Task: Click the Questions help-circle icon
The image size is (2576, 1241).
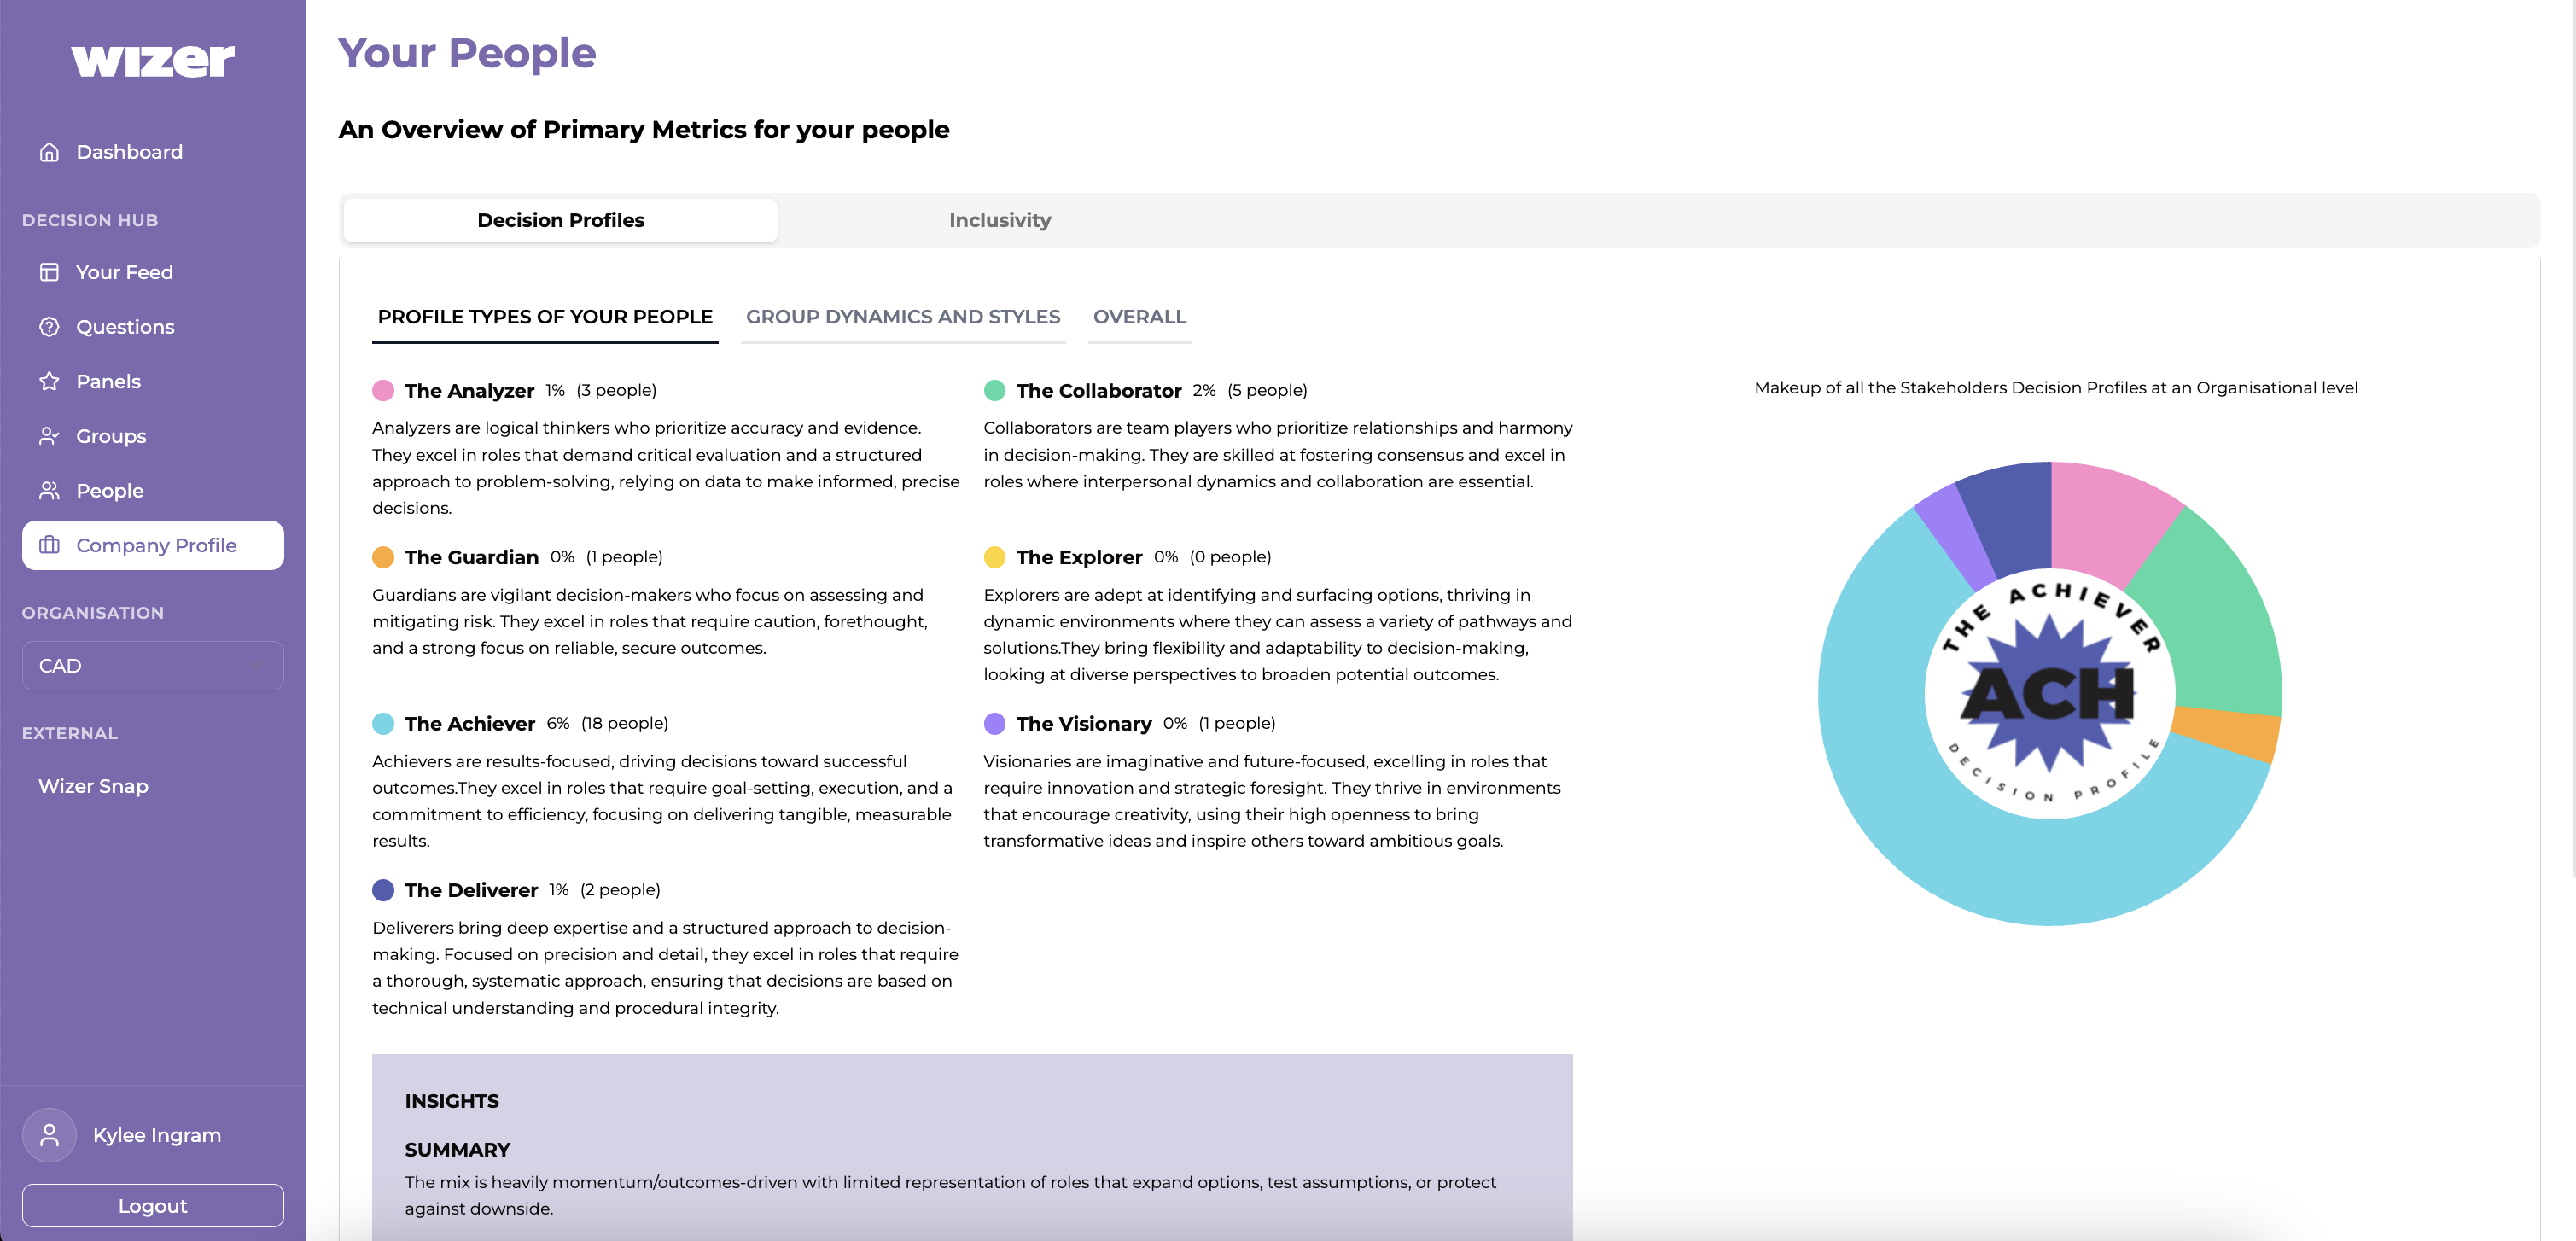Action: pyautogui.click(x=49, y=327)
